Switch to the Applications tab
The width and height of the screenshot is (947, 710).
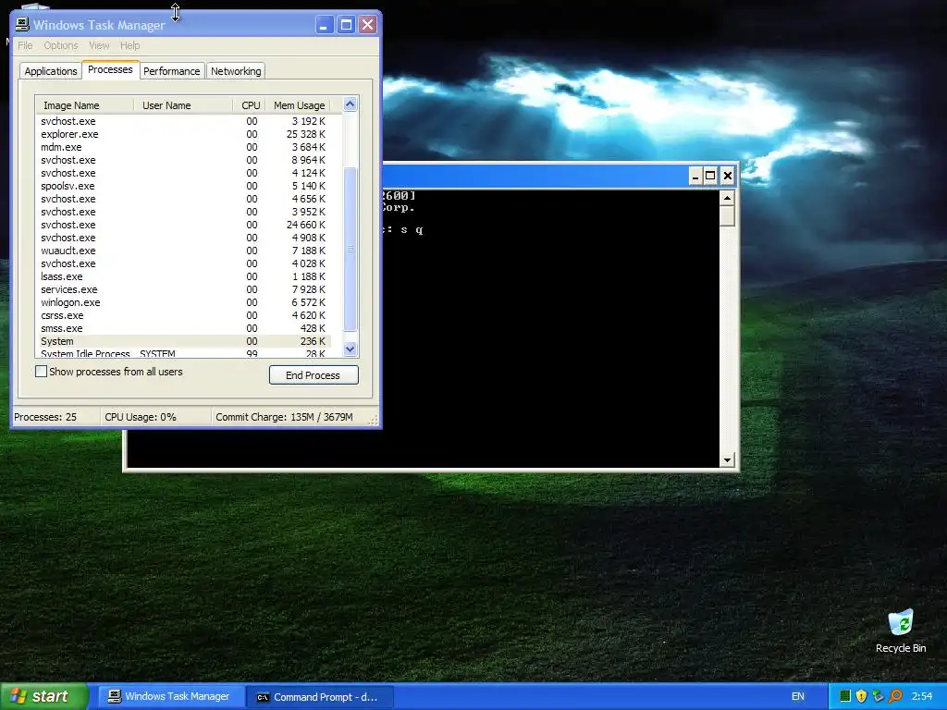click(x=51, y=71)
